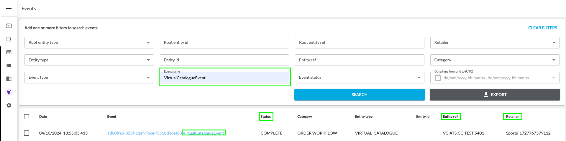The image size is (566, 141).
Task: Click the EXPORT button
Action: (495, 95)
